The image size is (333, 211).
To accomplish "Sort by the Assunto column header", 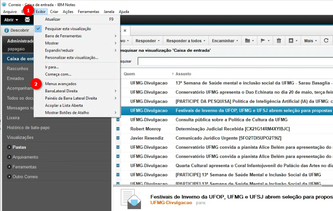I will [183, 74].
